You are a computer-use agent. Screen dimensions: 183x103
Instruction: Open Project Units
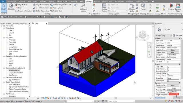click(56, 11)
